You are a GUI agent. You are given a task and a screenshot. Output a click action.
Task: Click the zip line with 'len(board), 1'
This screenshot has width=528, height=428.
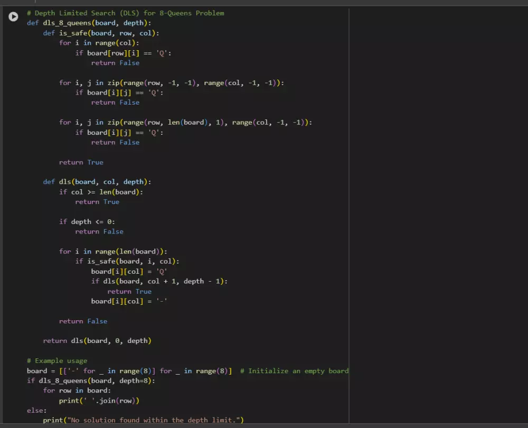tap(185, 123)
